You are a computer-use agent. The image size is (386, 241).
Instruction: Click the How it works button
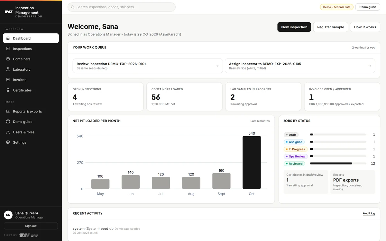click(365, 27)
